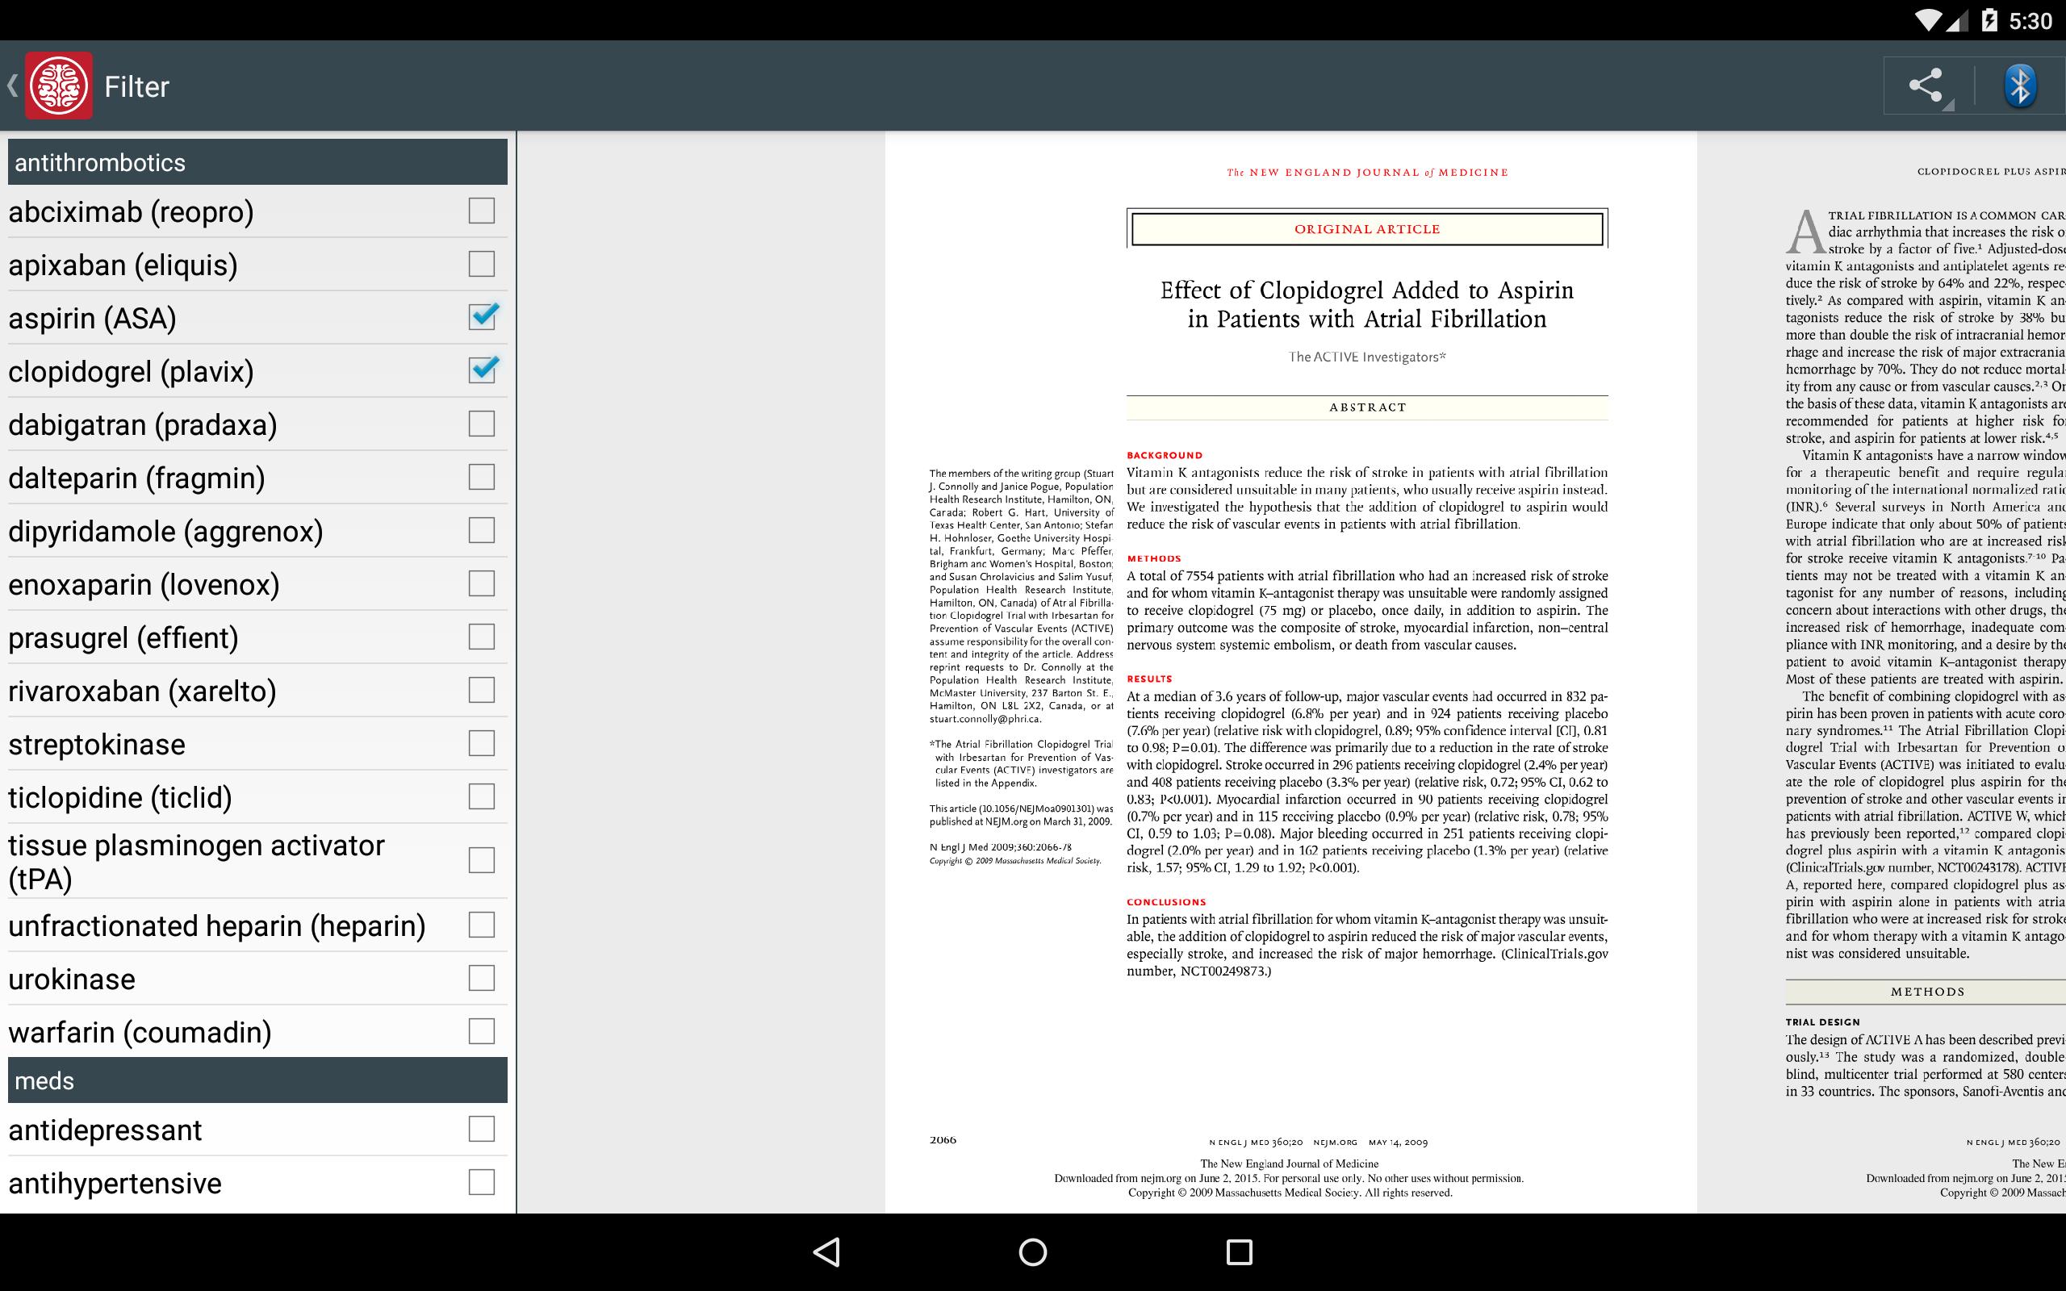This screenshot has height=1291, width=2066.
Task: Tap the CONCLUSIONS section heading
Action: (1166, 901)
